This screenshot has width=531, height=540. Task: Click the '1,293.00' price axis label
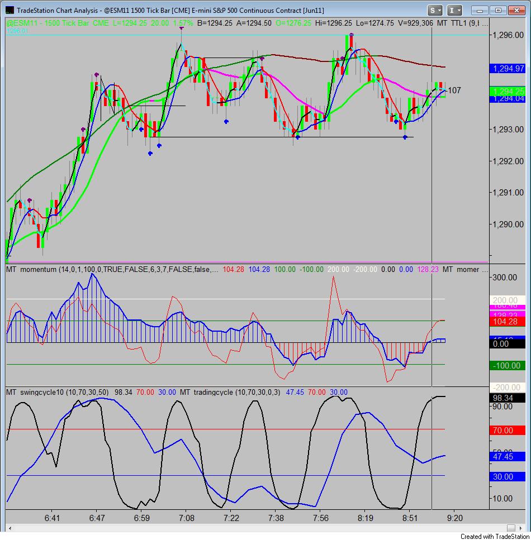click(508, 129)
